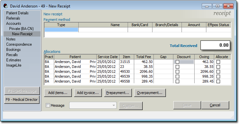
Task: Tick the Discount checkbox for item 23
Action: tap(177, 67)
